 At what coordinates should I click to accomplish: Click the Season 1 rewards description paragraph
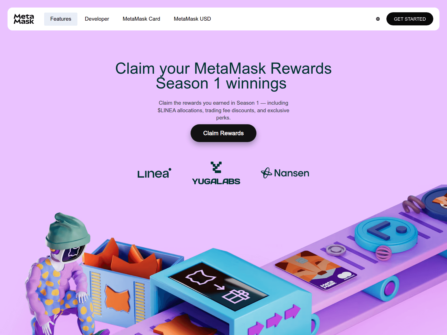point(223,110)
